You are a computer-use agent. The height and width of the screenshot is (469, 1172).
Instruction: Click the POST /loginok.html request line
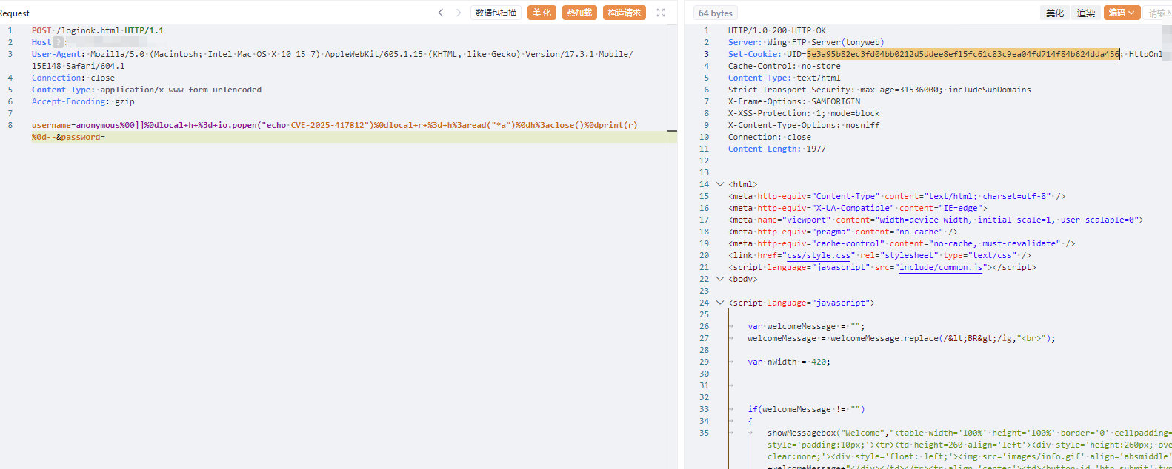(98, 30)
